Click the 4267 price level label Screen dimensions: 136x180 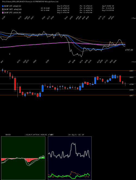tap(131, 95)
